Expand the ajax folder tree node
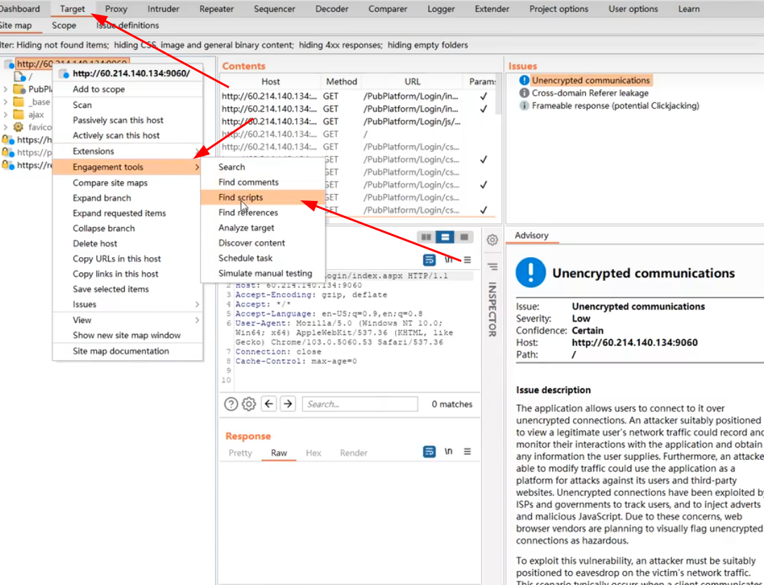Image resolution: width=764 pixels, height=585 pixels. [6, 114]
